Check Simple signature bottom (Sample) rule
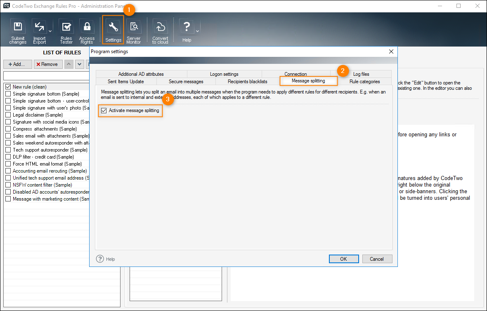The image size is (487, 311). [x=8, y=94]
